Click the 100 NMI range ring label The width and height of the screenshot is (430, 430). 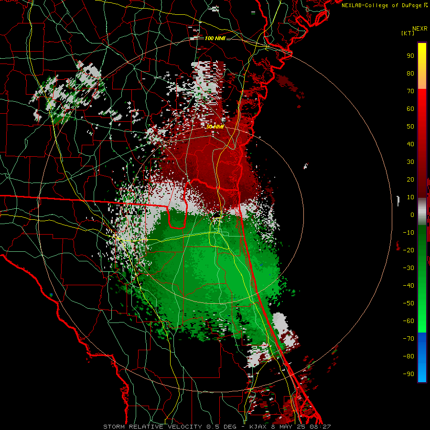(215, 38)
